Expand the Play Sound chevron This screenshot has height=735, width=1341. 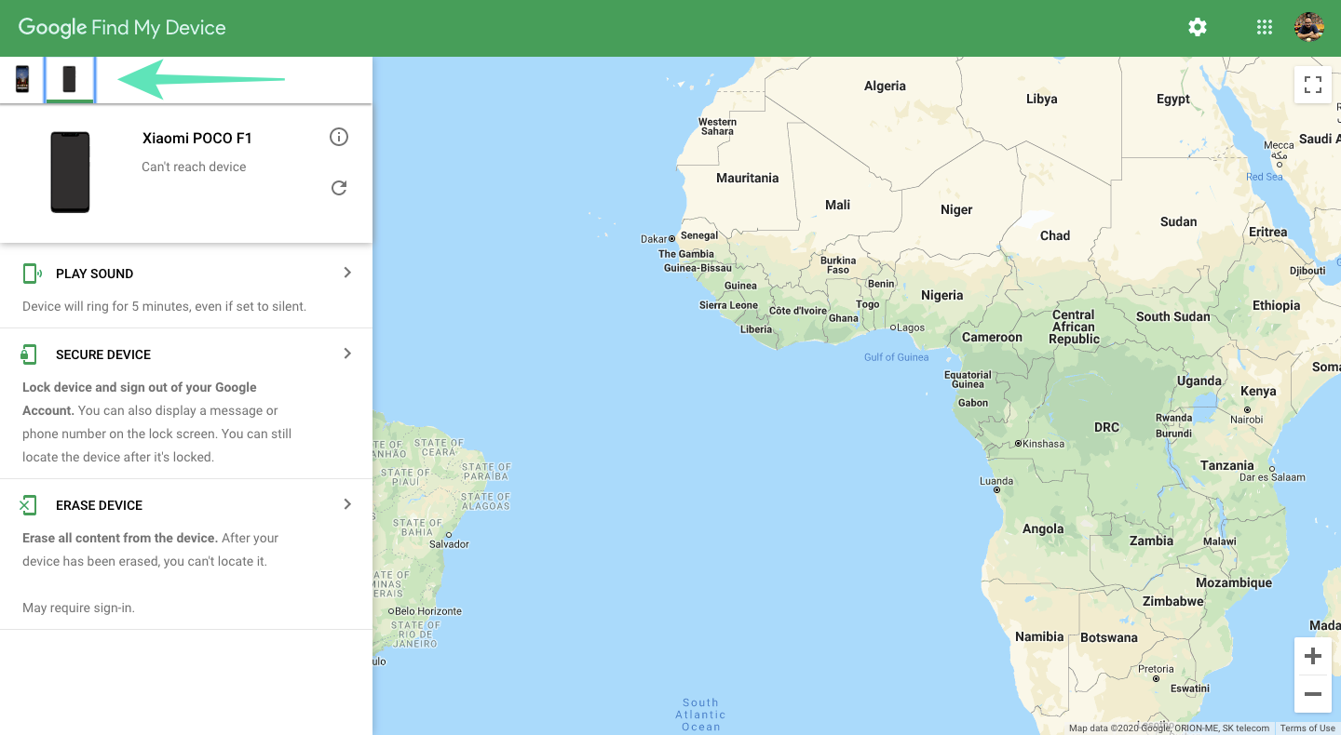347,273
